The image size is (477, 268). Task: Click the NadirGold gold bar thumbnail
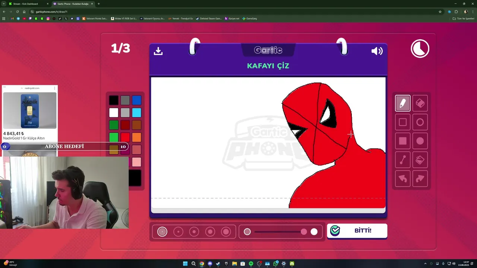pyautogui.click(x=30, y=111)
